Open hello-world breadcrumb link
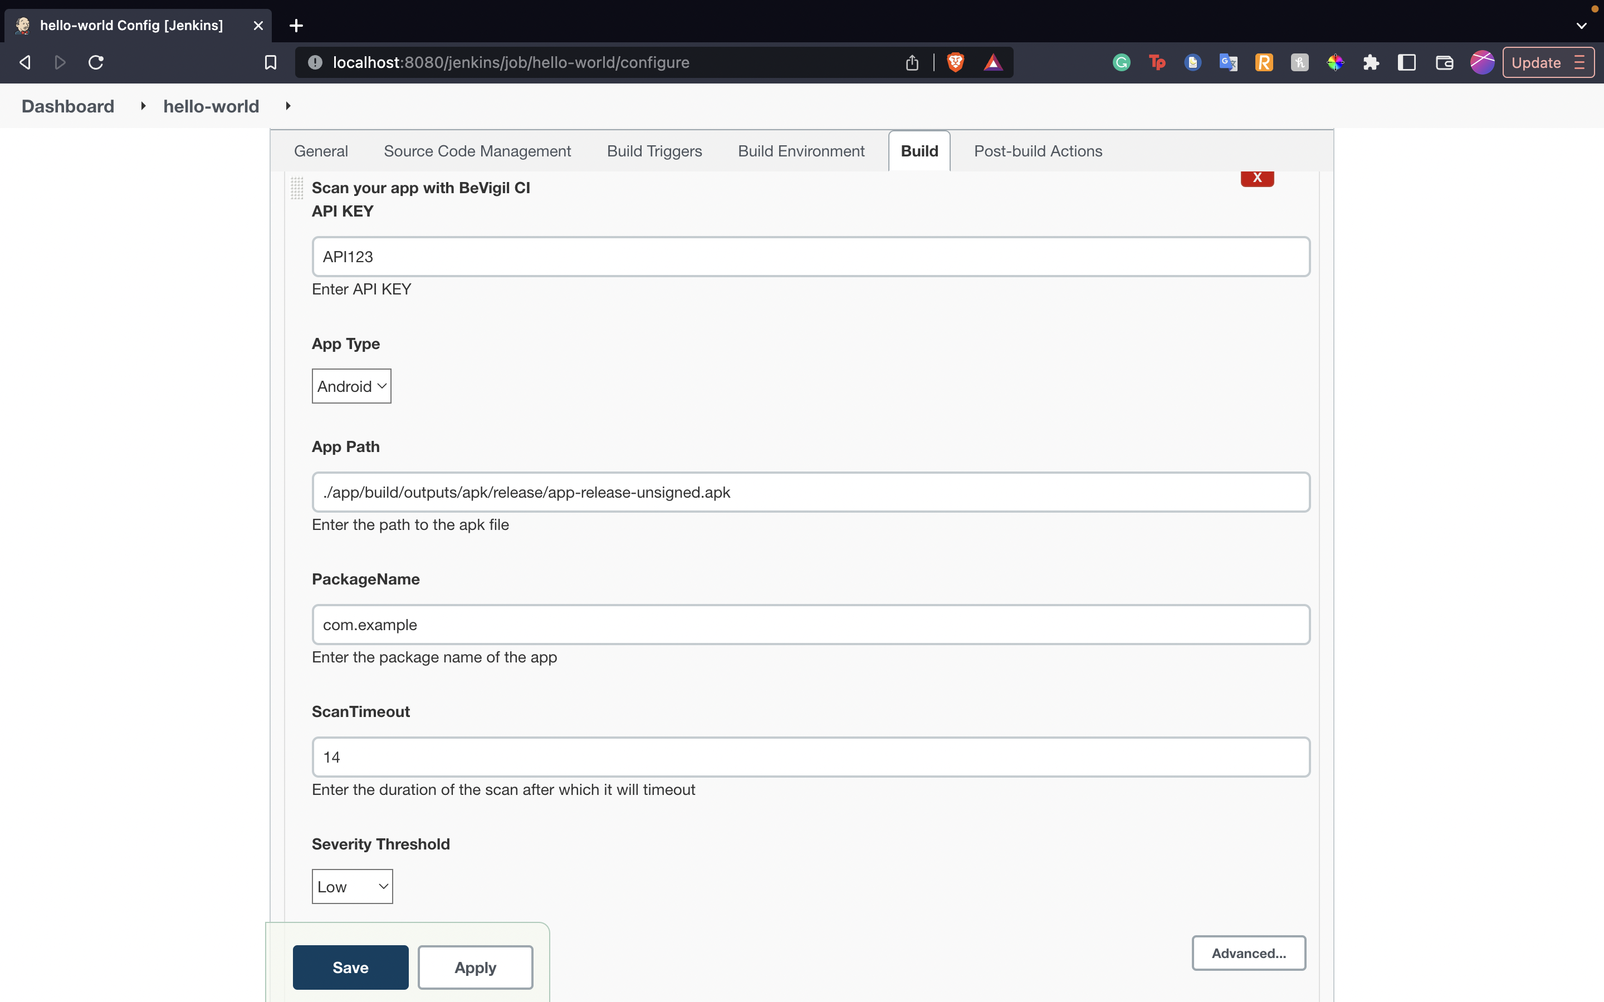This screenshot has width=1604, height=1002. (x=211, y=106)
